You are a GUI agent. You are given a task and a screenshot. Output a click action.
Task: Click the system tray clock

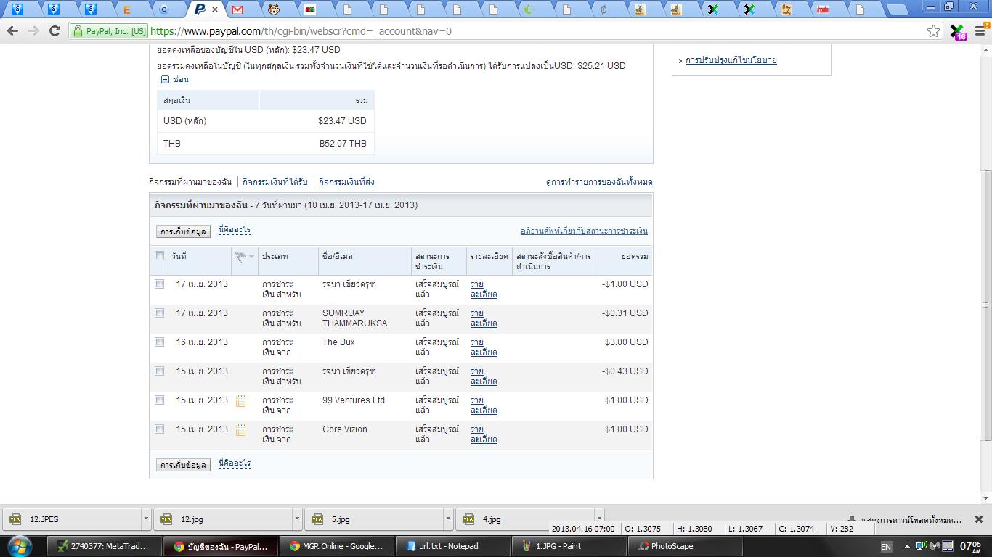tap(971, 546)
